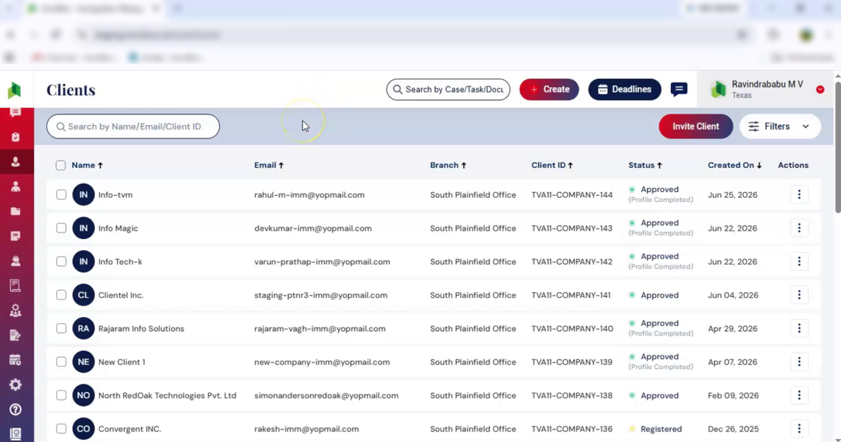
Task: Open the Deadlines button
Action: pos(624,89)
